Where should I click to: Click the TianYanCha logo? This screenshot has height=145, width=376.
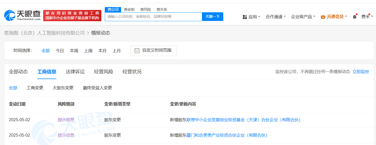point(23,15)
